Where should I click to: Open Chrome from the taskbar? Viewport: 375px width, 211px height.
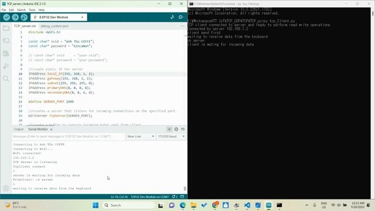click(x=215, y=205)
